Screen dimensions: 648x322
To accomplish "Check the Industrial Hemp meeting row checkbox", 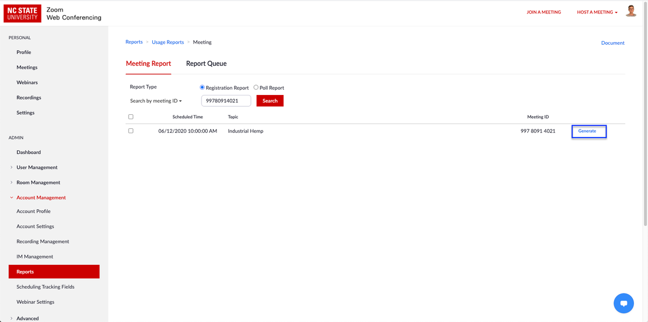I will click(x=130, y=131).
